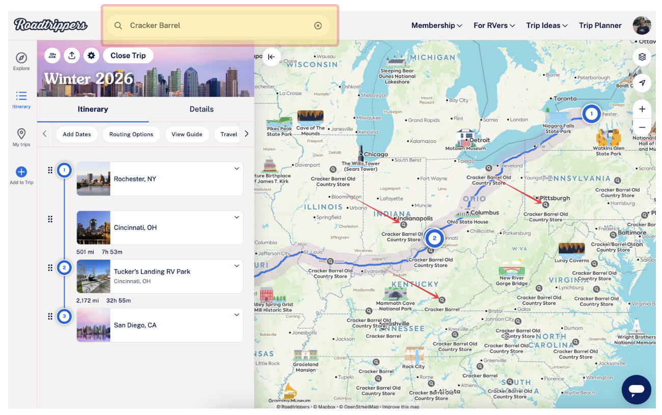Click the invite collaborators icon

52,55
